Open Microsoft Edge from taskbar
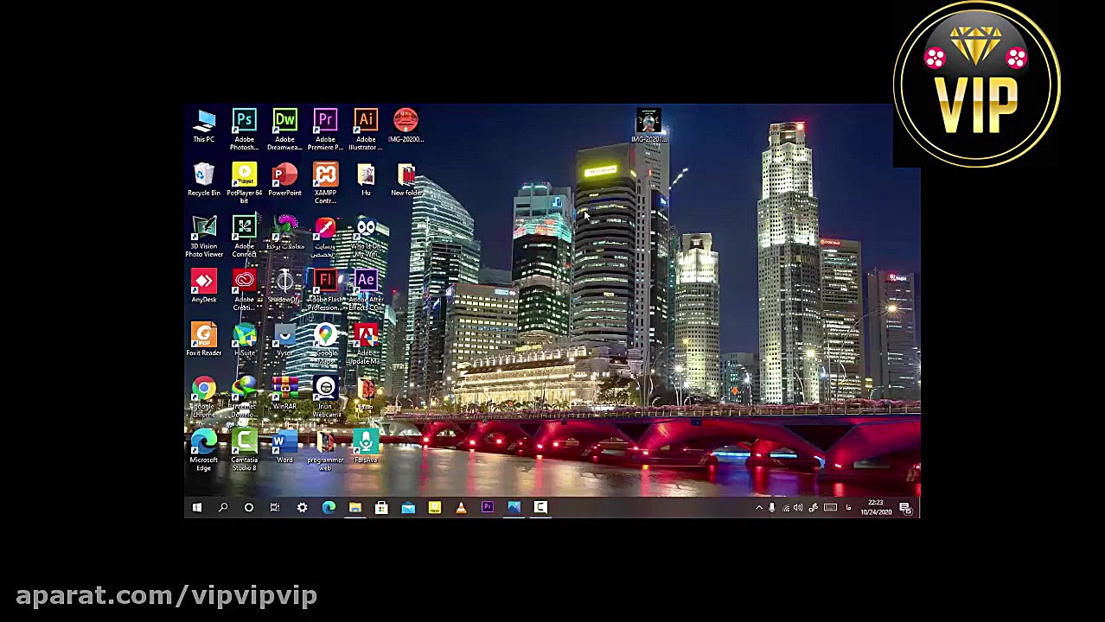The image size is (1105, 622). click(329, 507)
